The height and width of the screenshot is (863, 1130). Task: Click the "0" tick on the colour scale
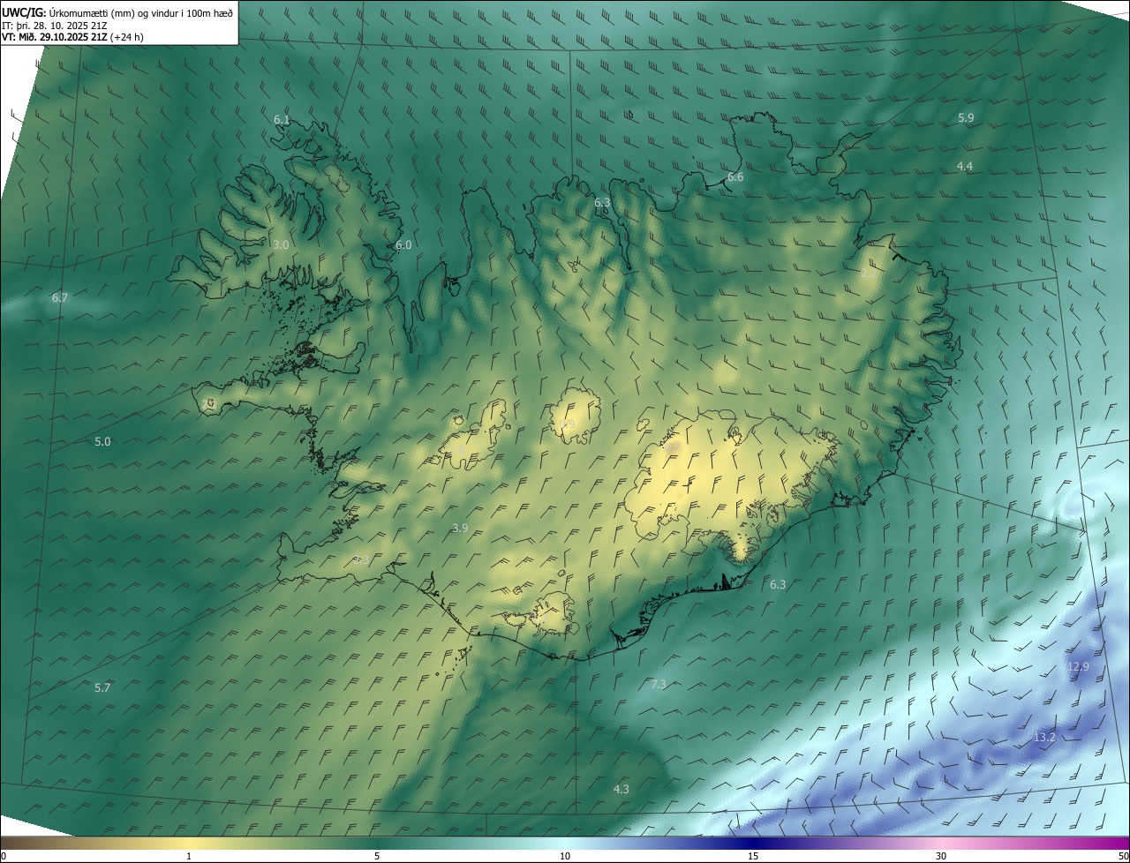pyautogui.click(x=4, y=856)
